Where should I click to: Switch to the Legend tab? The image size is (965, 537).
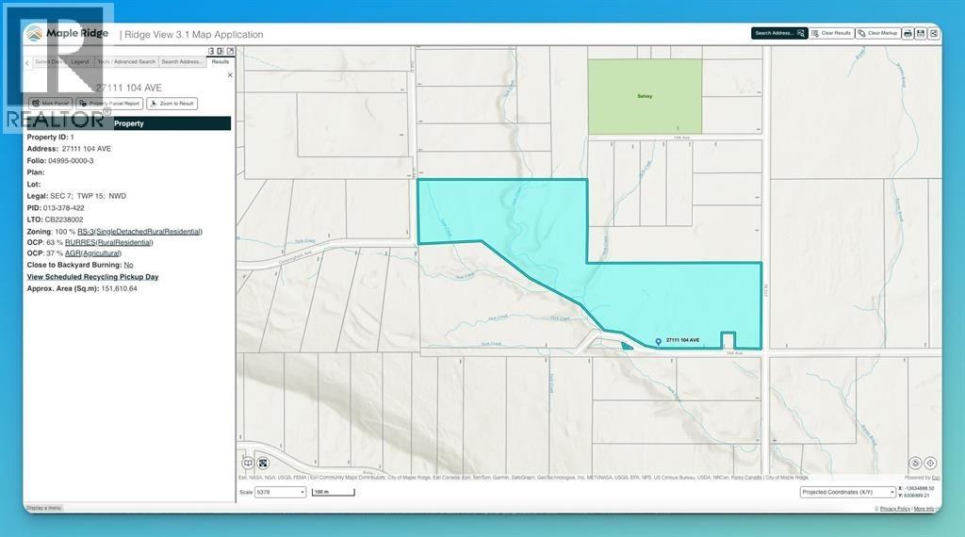pos(80,62)
